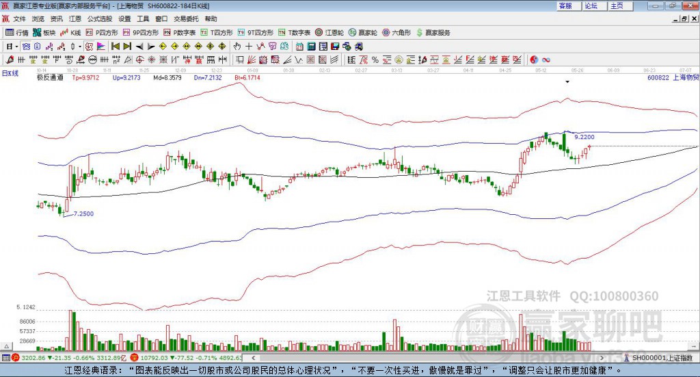Click the status bar grid icon
The image size is (700, 377).
[x=5, y=358]
